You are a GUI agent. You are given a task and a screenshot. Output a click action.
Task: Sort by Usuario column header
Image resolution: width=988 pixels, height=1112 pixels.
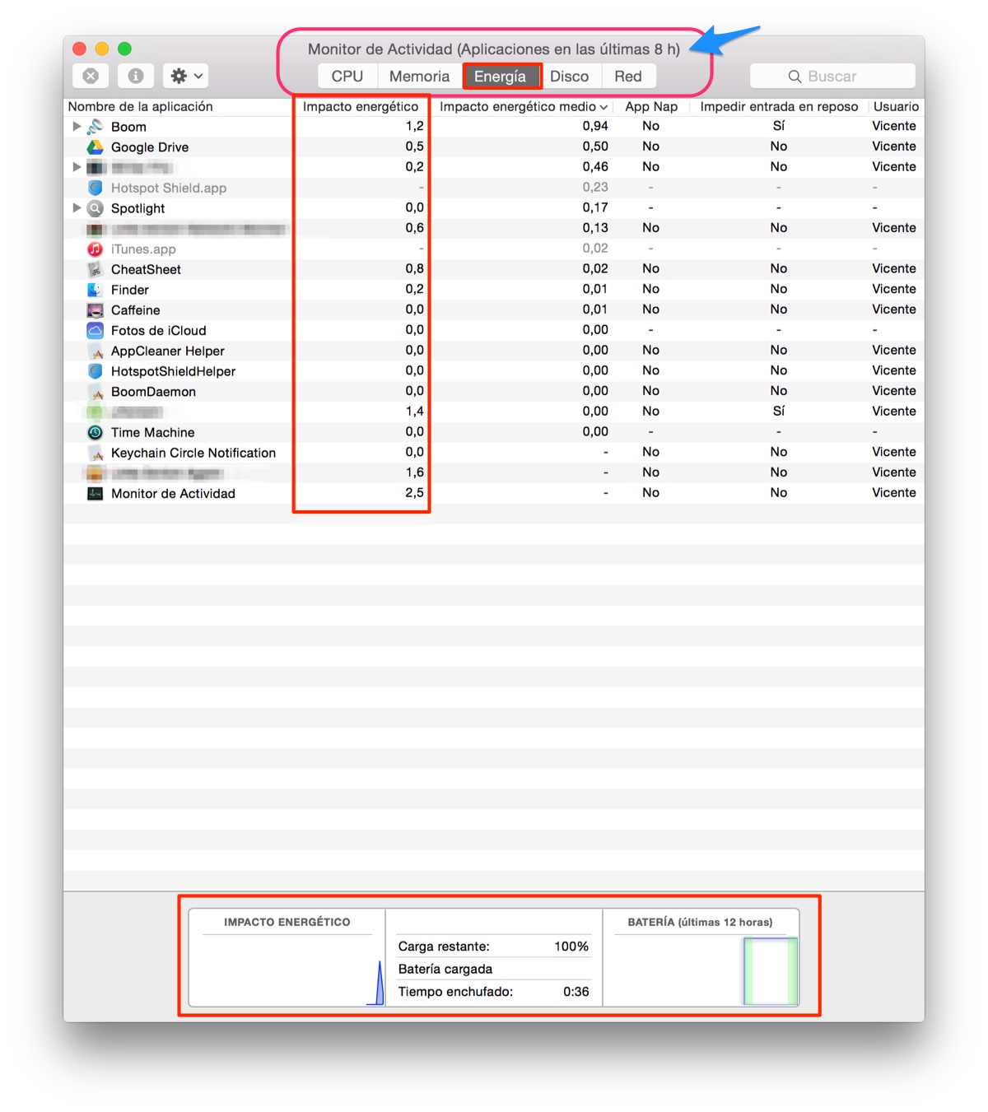[896, 106]
